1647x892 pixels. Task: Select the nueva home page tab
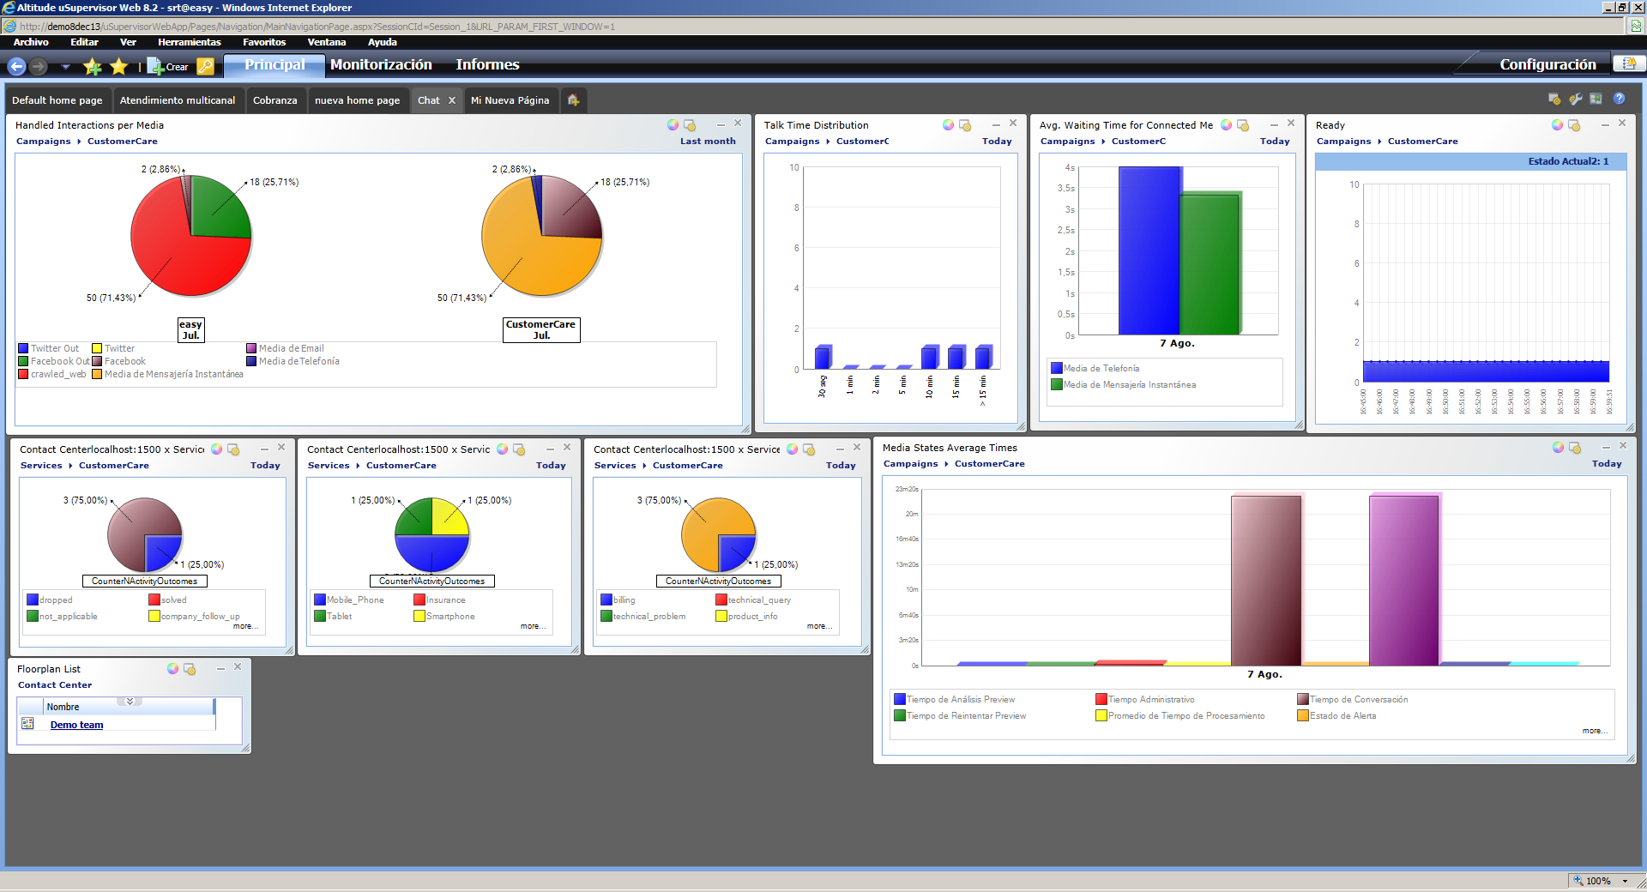(357, 100)
